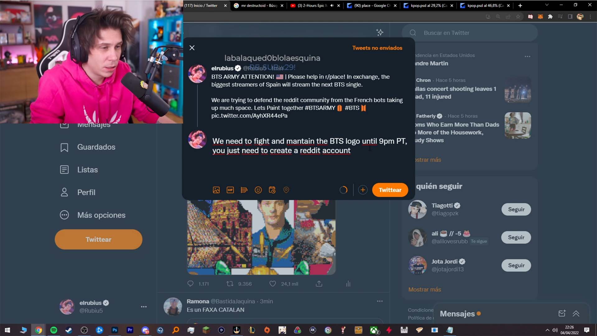Open elrubius tweet image link pic.twitter.com/AyhXR44ePa
Image resolution: width=597 pixels, height=336 pixels.
pos(249,116)
